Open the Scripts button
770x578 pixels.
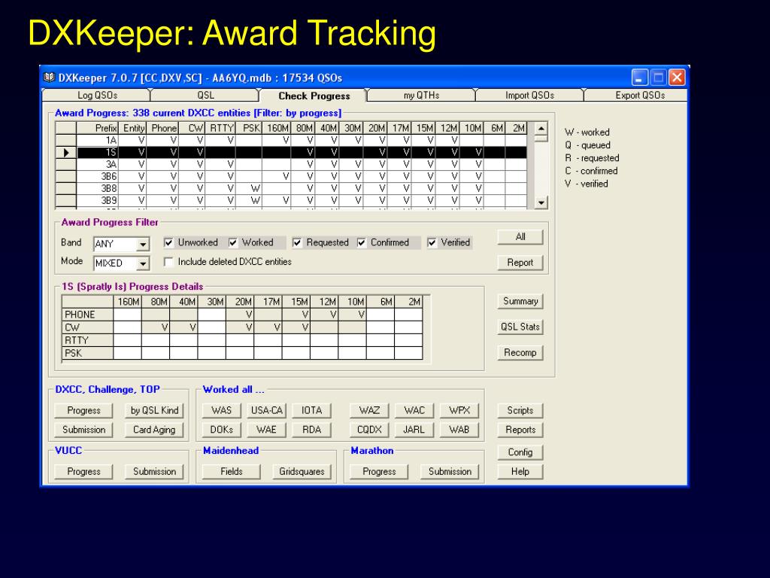click(520, 410)
